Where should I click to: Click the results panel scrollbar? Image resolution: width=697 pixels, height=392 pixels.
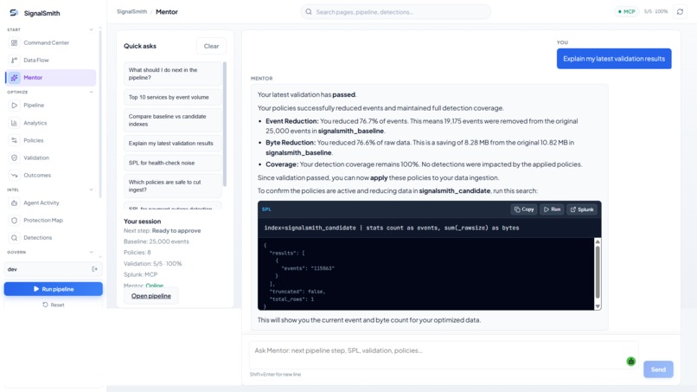tap(598, 273)
